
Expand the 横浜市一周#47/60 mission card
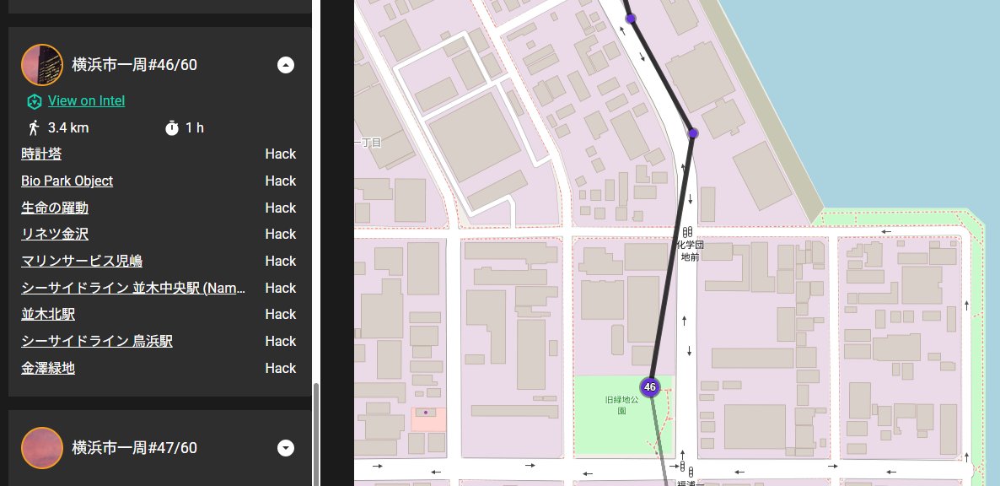286,448
